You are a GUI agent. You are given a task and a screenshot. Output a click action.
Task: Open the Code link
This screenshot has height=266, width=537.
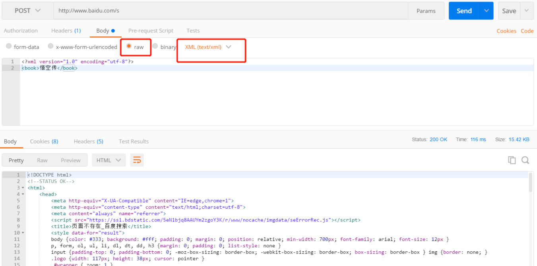[x=527, y=31]
